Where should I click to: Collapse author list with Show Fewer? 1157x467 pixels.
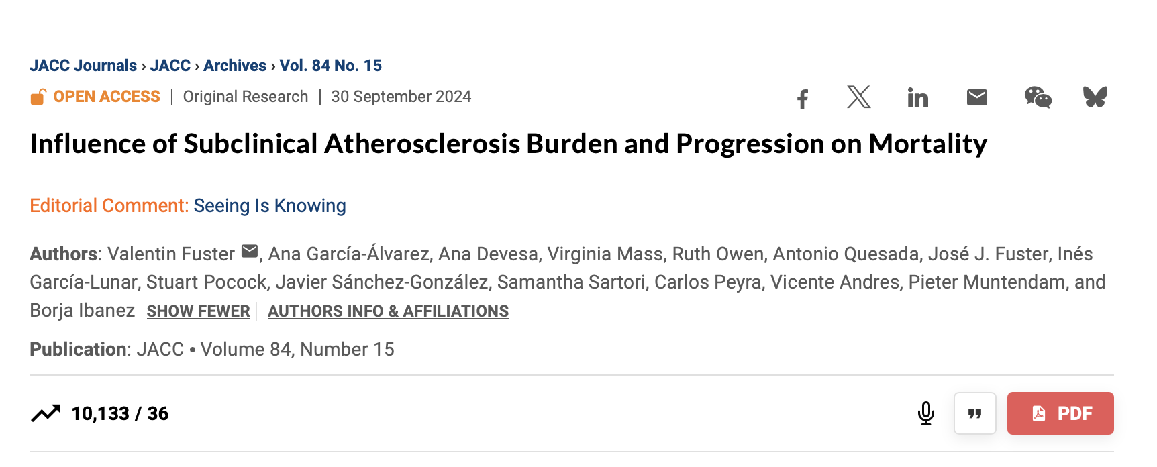[198, 311]
